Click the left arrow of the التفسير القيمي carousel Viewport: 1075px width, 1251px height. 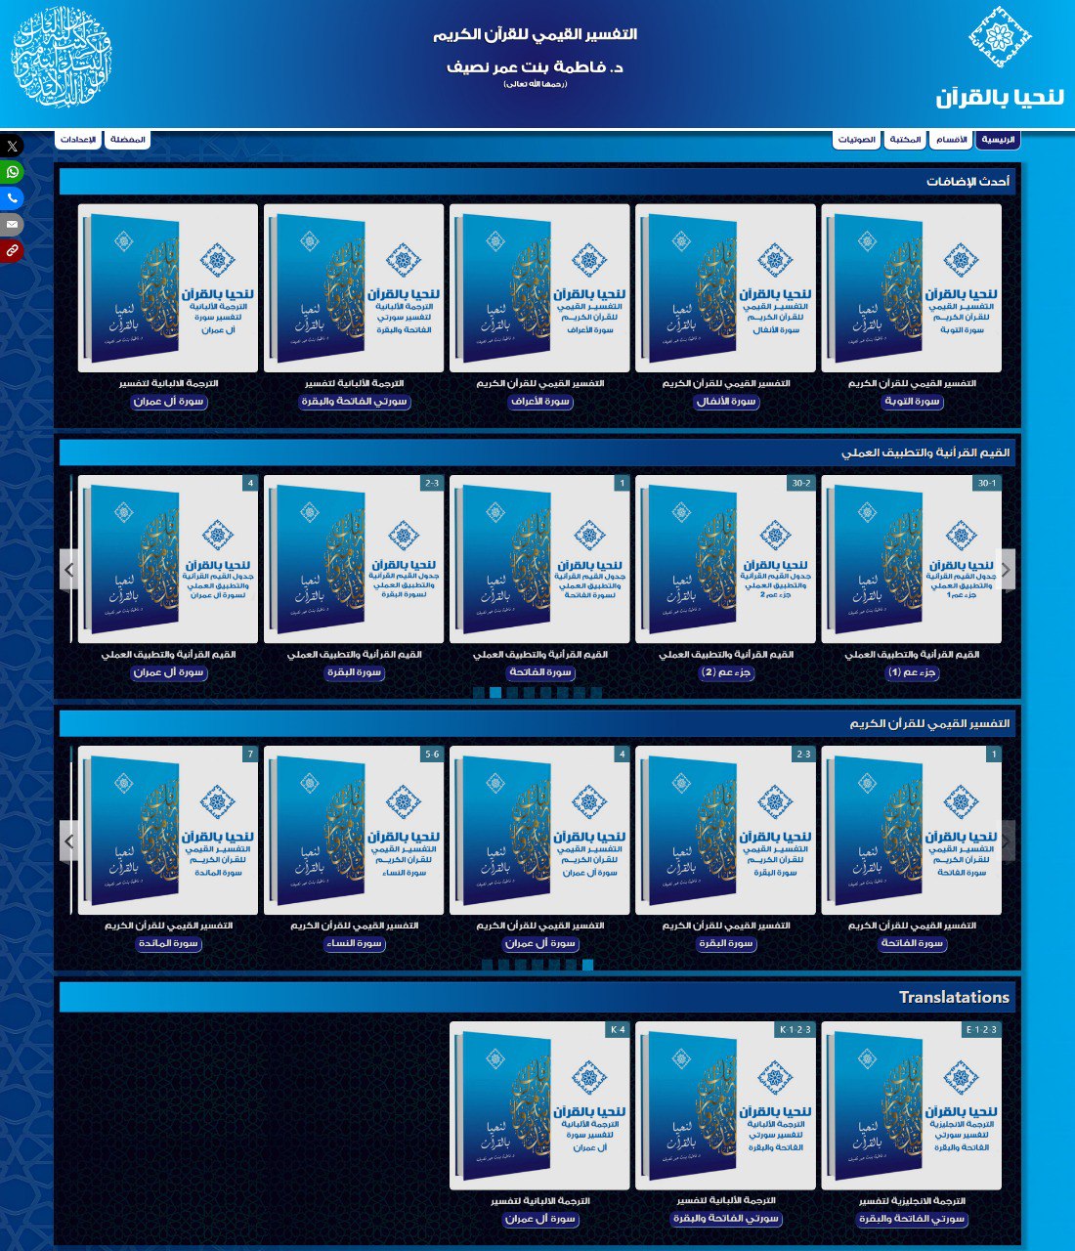(x=68, y=841)
